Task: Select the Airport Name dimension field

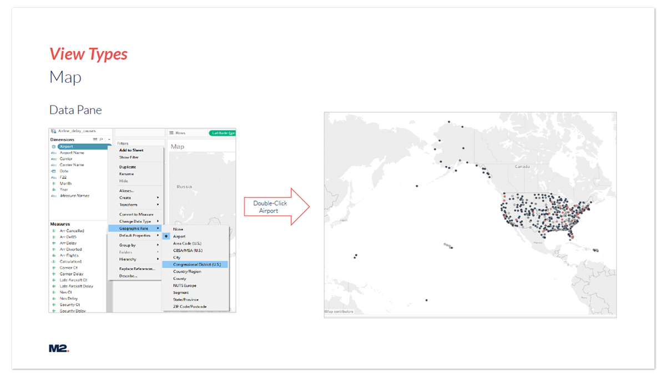Action: click(72, 153)
